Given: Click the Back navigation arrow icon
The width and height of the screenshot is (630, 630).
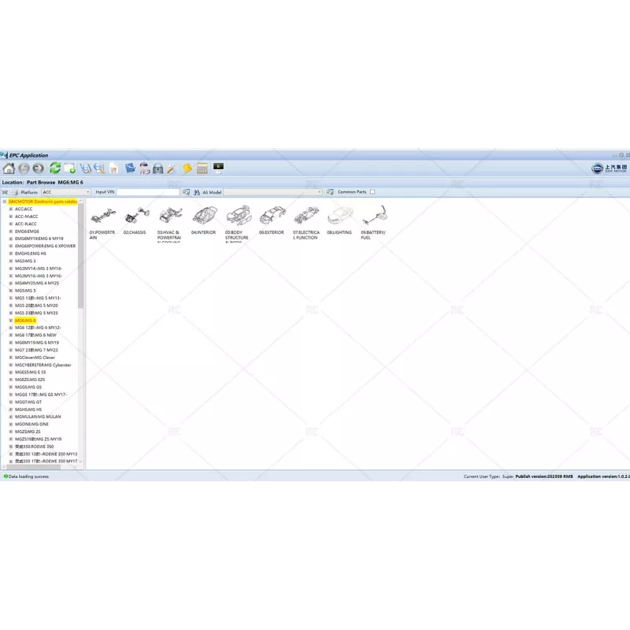Looking at the screenshot, I should click(x=25, y=168).
